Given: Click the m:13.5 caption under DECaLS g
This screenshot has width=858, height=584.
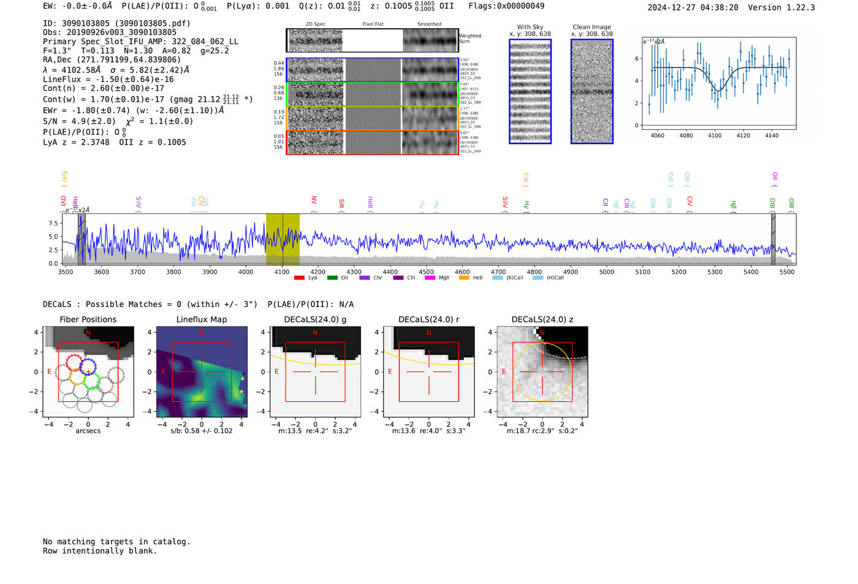Looking at the screenshot, I should point(316,431).
